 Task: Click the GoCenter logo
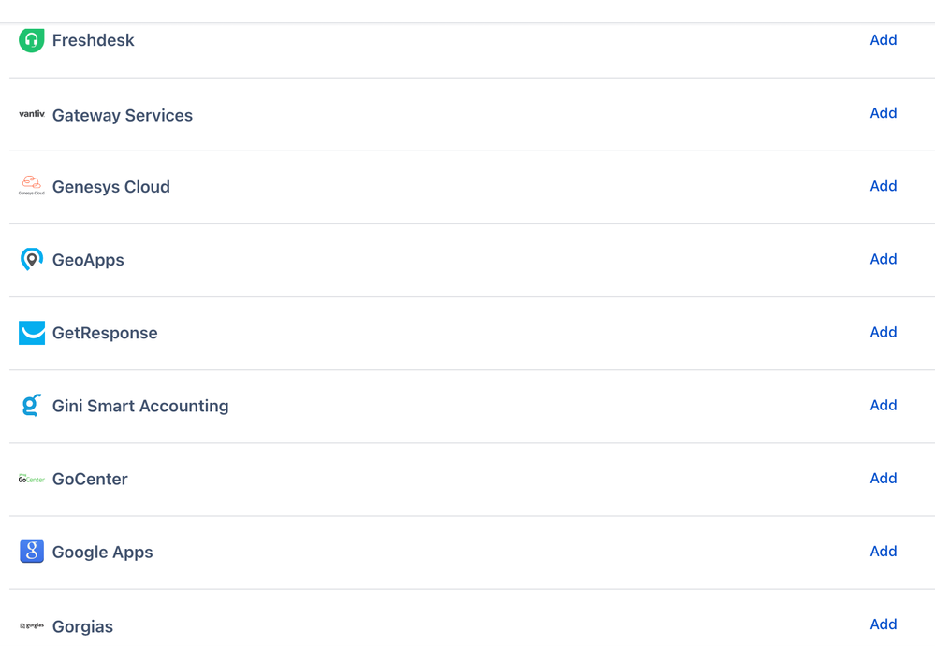[31, 479]
